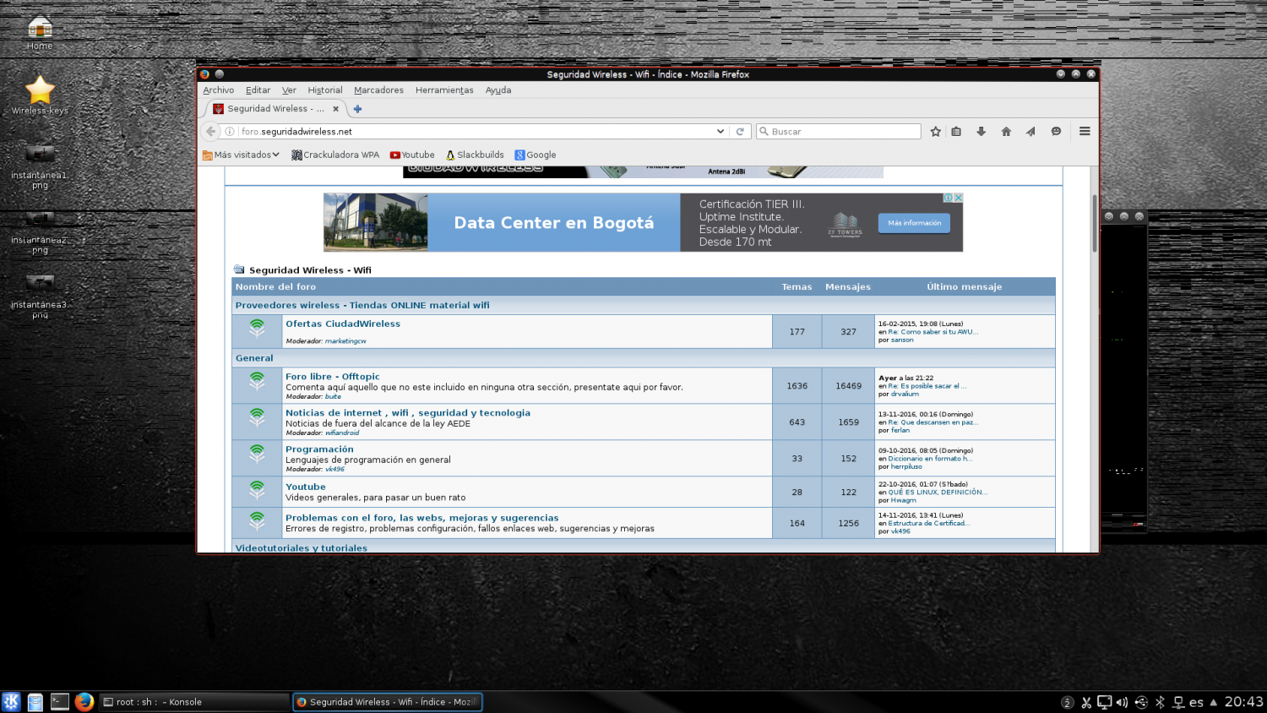This screenshot has height=713, width=1267.
Task: Open the Crackuladora WPA bookmark
Action: coord(335,155)
